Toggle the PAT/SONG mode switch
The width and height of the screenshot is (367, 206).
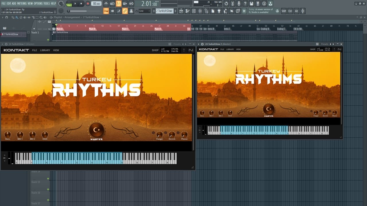click(69, 4)
